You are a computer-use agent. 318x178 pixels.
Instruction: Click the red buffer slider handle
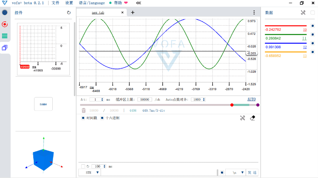(x=232, y=105)
